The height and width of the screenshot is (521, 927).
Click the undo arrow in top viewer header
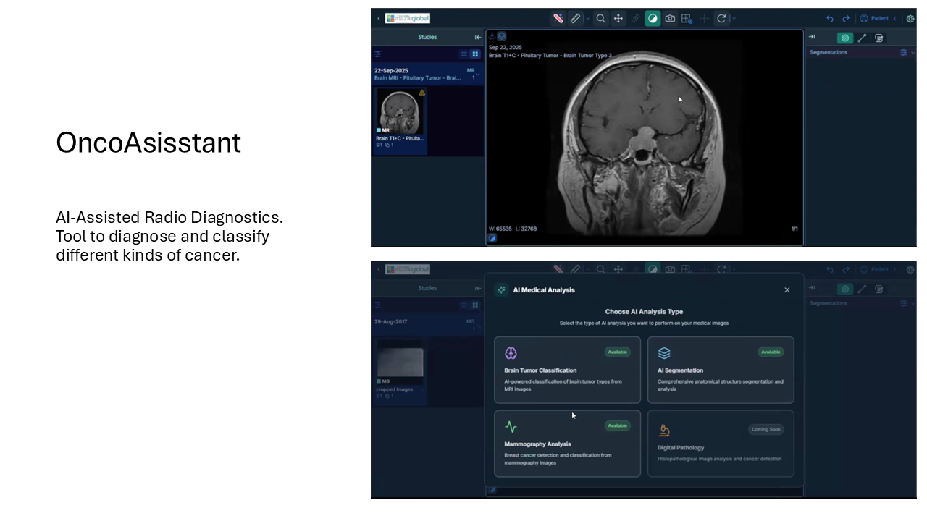click(x=830, y=19)
